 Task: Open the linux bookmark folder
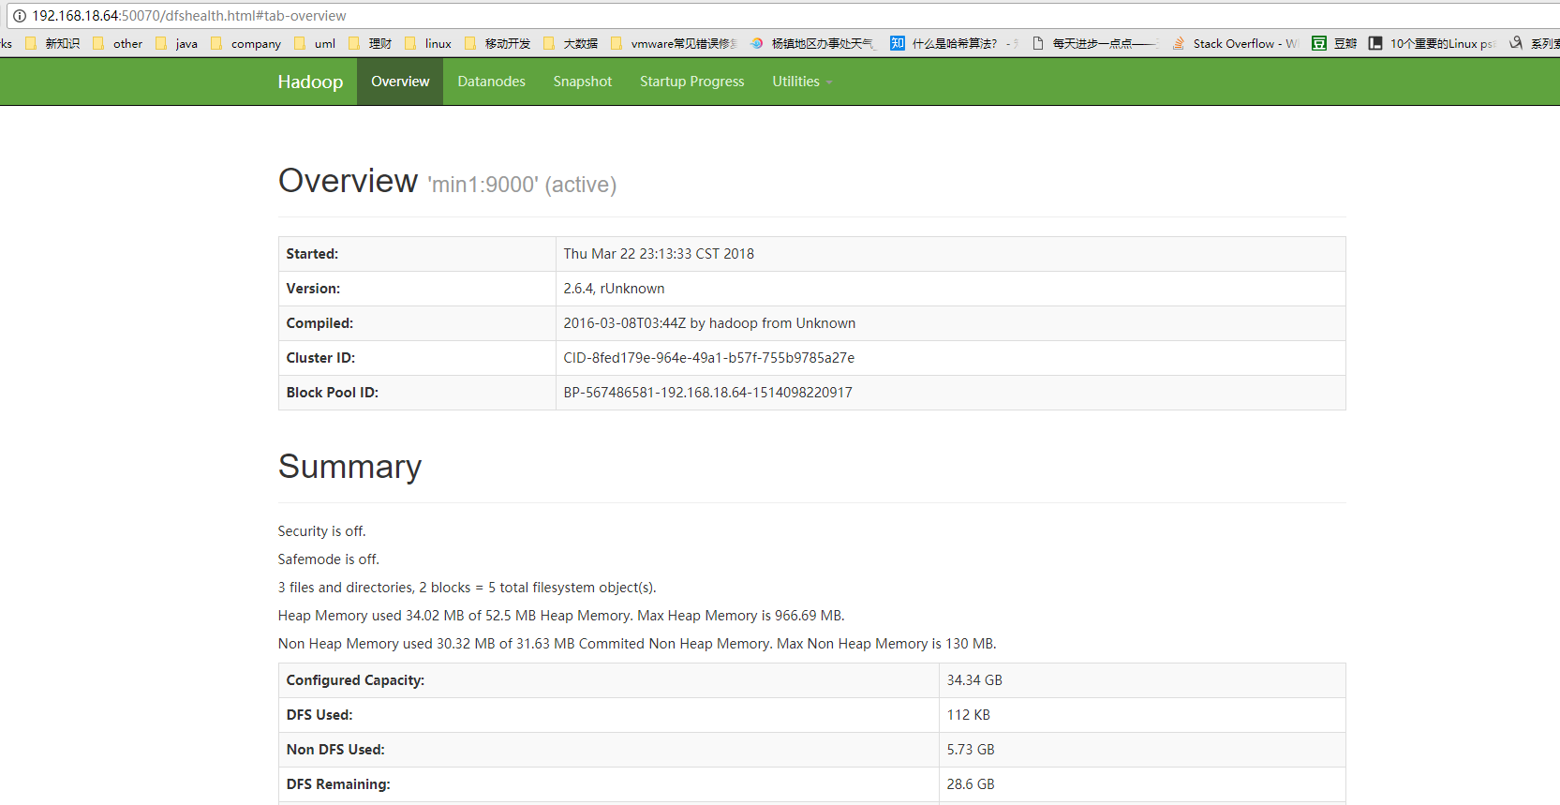428,43
